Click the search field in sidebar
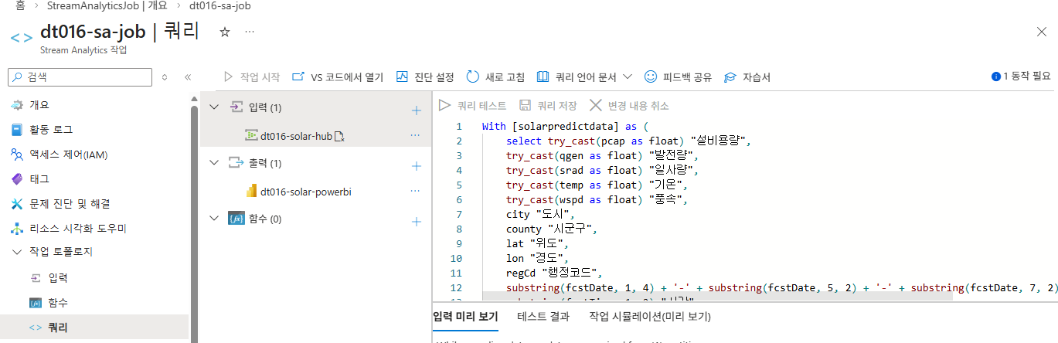The image size is (1058, 343). [80, 77]
